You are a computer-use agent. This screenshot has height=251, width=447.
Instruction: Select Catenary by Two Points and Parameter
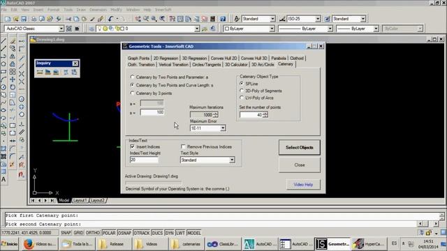(x=132, y=77)
